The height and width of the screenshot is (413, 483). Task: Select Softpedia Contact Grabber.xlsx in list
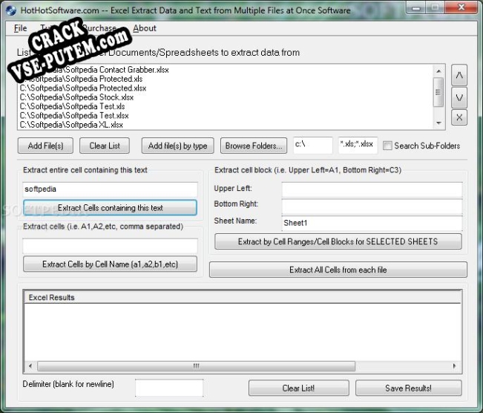[x=226, y=70]
